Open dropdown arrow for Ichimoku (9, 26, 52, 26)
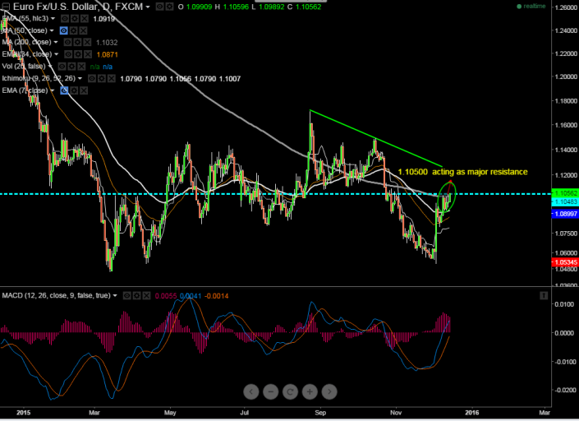Viewport: 579px width, 421px height. 80,78
